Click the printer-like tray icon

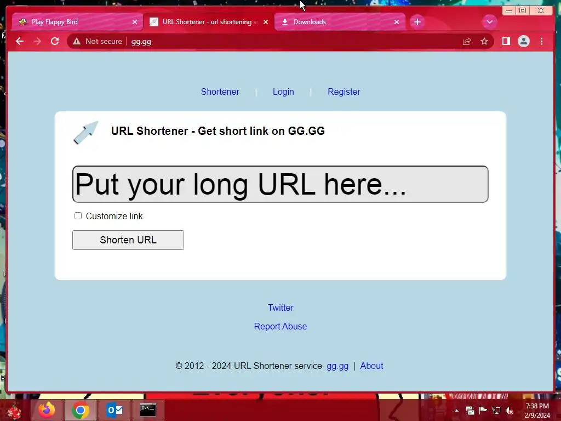point(470,411)
